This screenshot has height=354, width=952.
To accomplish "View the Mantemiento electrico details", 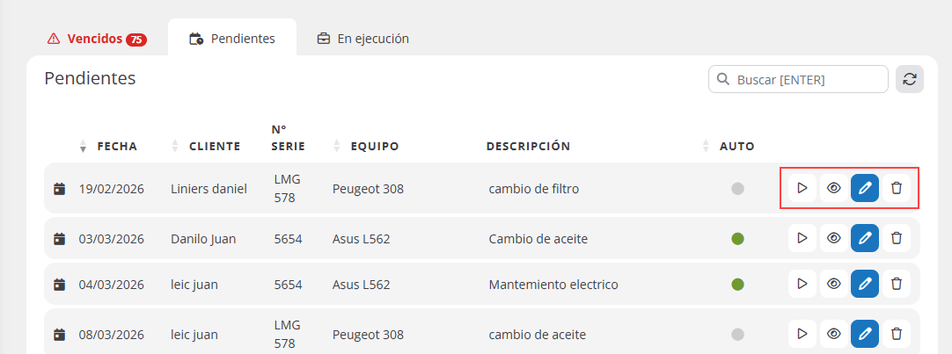I will [x=833, y=284].
